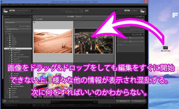Expand the LR5 Fundamentals and Beyond folder arrow

coord(9,57)
